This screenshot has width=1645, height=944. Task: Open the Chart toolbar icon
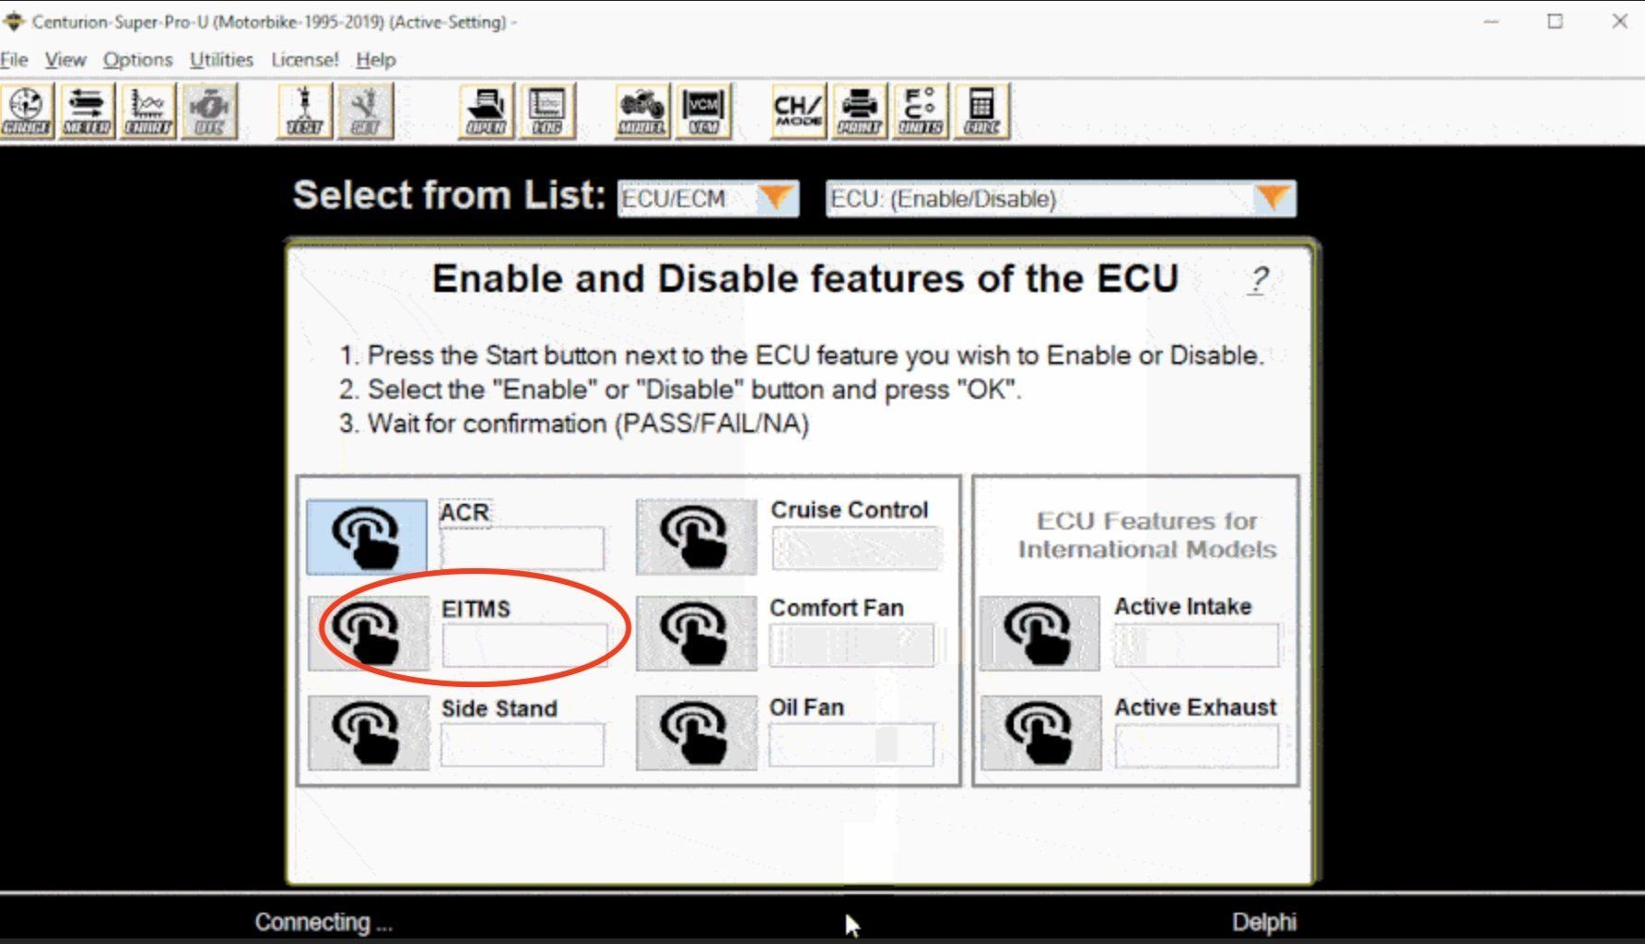(147, 111)
